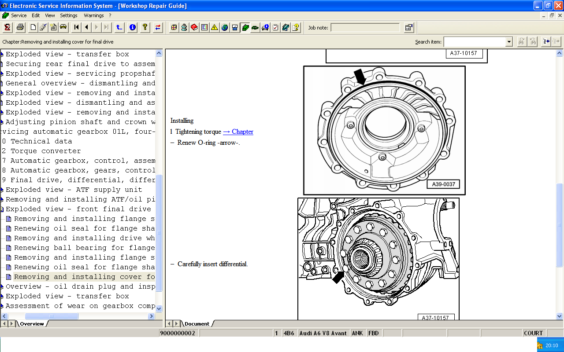
Task: Click the car with blue info icon
Action: tap(265, 28)
